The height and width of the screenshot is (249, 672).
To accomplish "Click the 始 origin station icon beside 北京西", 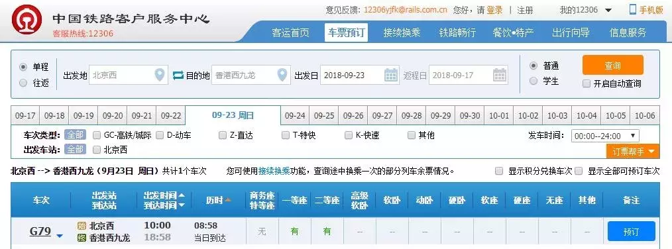I will click(82, 226).
